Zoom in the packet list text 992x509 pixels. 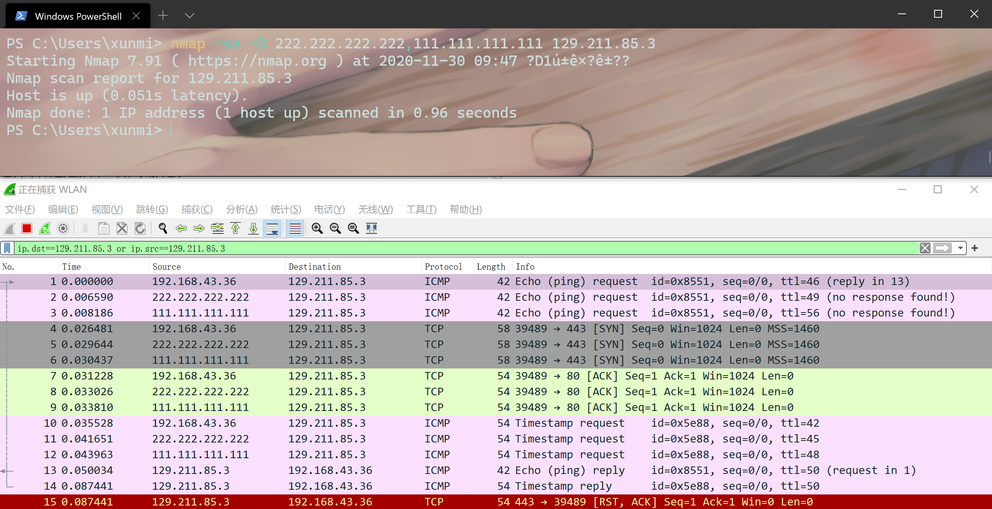coord(317,228)
